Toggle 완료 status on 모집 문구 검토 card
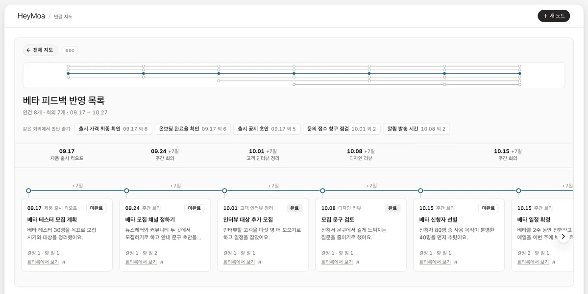The width and height of the screenshot is (588, 294). (x=392, y=208)
